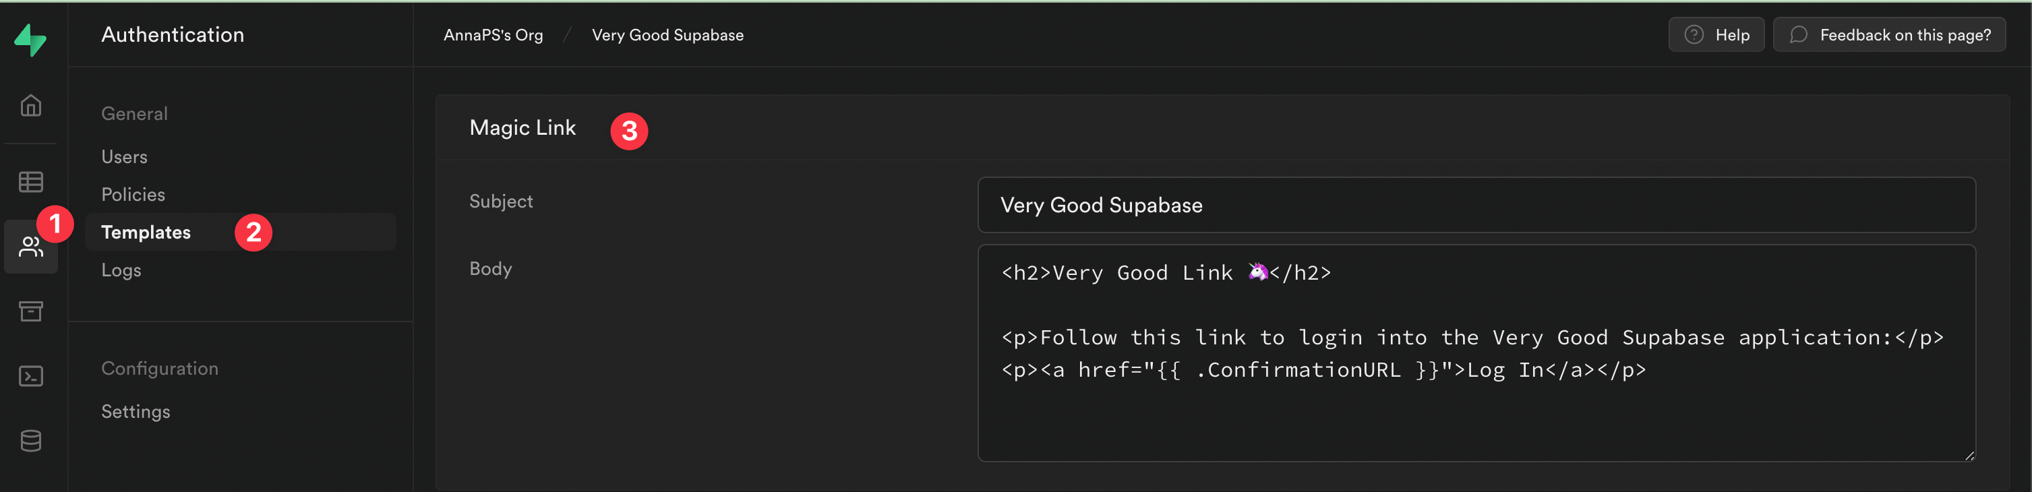Open the SQL Editor terminal icon
Image resolution: width=2032 pixels, height=492 pixels.
[31, 376]
